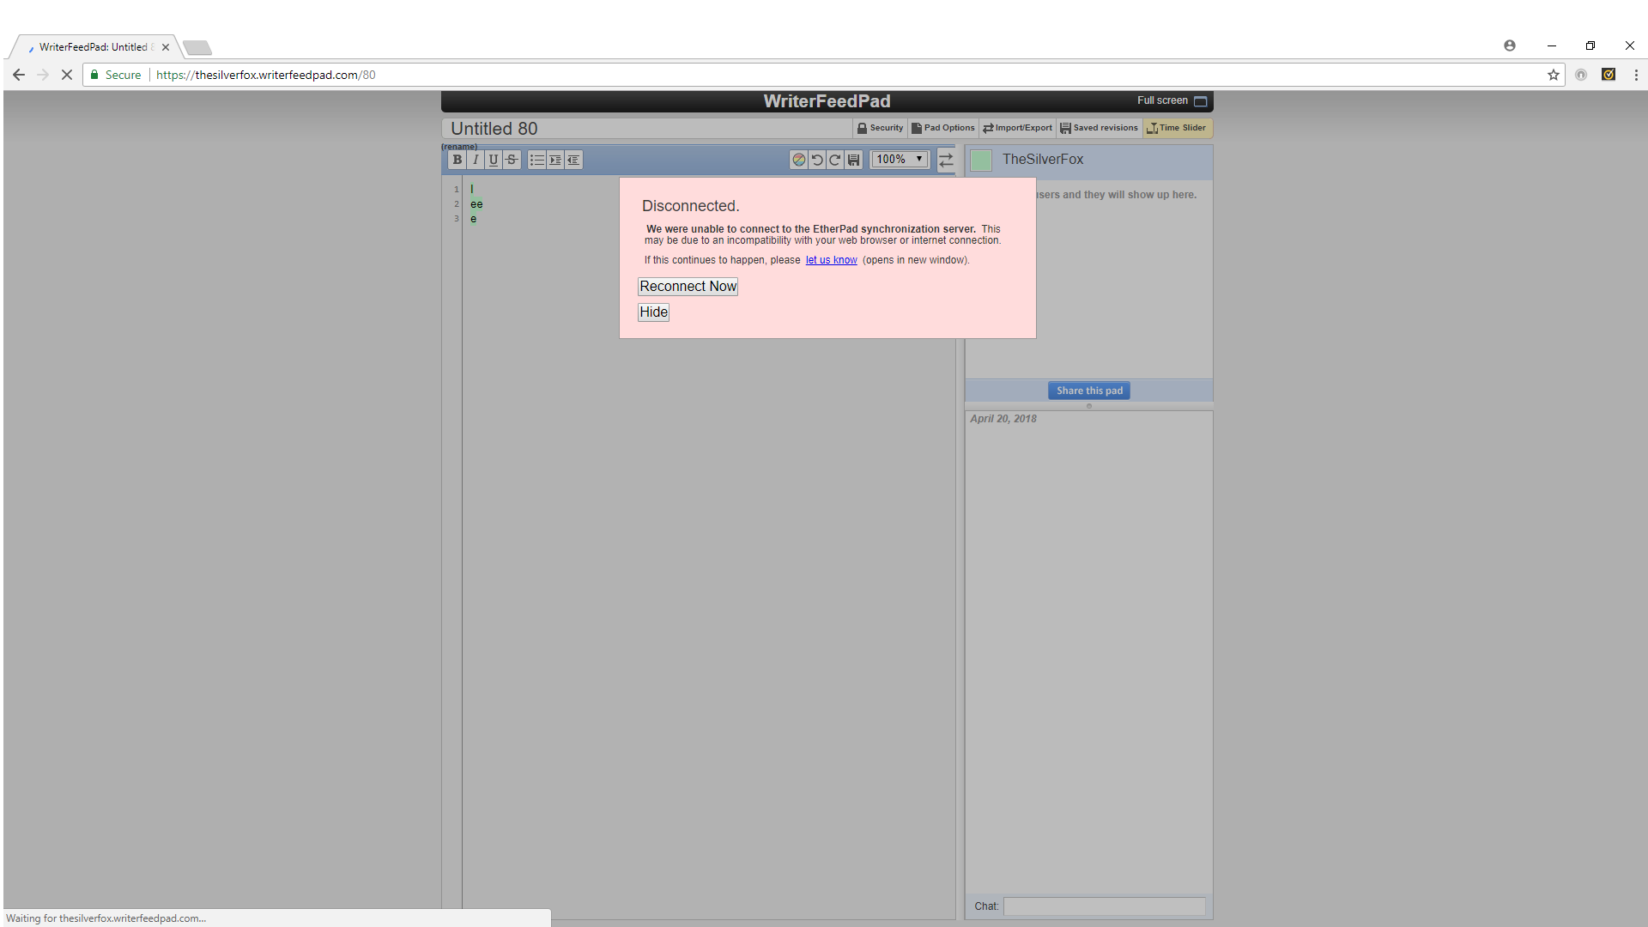Click the Reconnect Now button
This screenshot has height=927, width=1648.
(x=688, y=287)
